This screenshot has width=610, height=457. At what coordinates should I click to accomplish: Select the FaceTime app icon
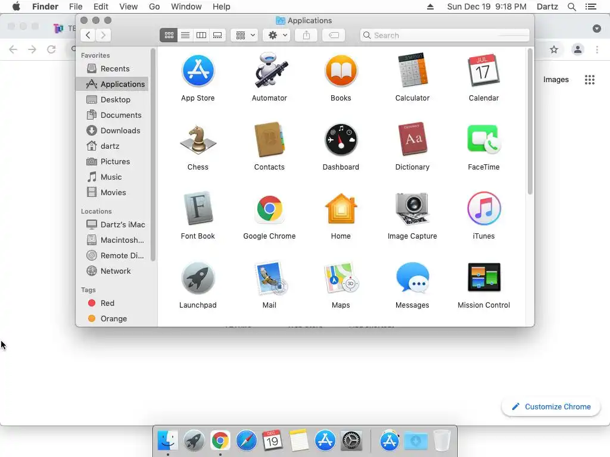pos(484,140)
